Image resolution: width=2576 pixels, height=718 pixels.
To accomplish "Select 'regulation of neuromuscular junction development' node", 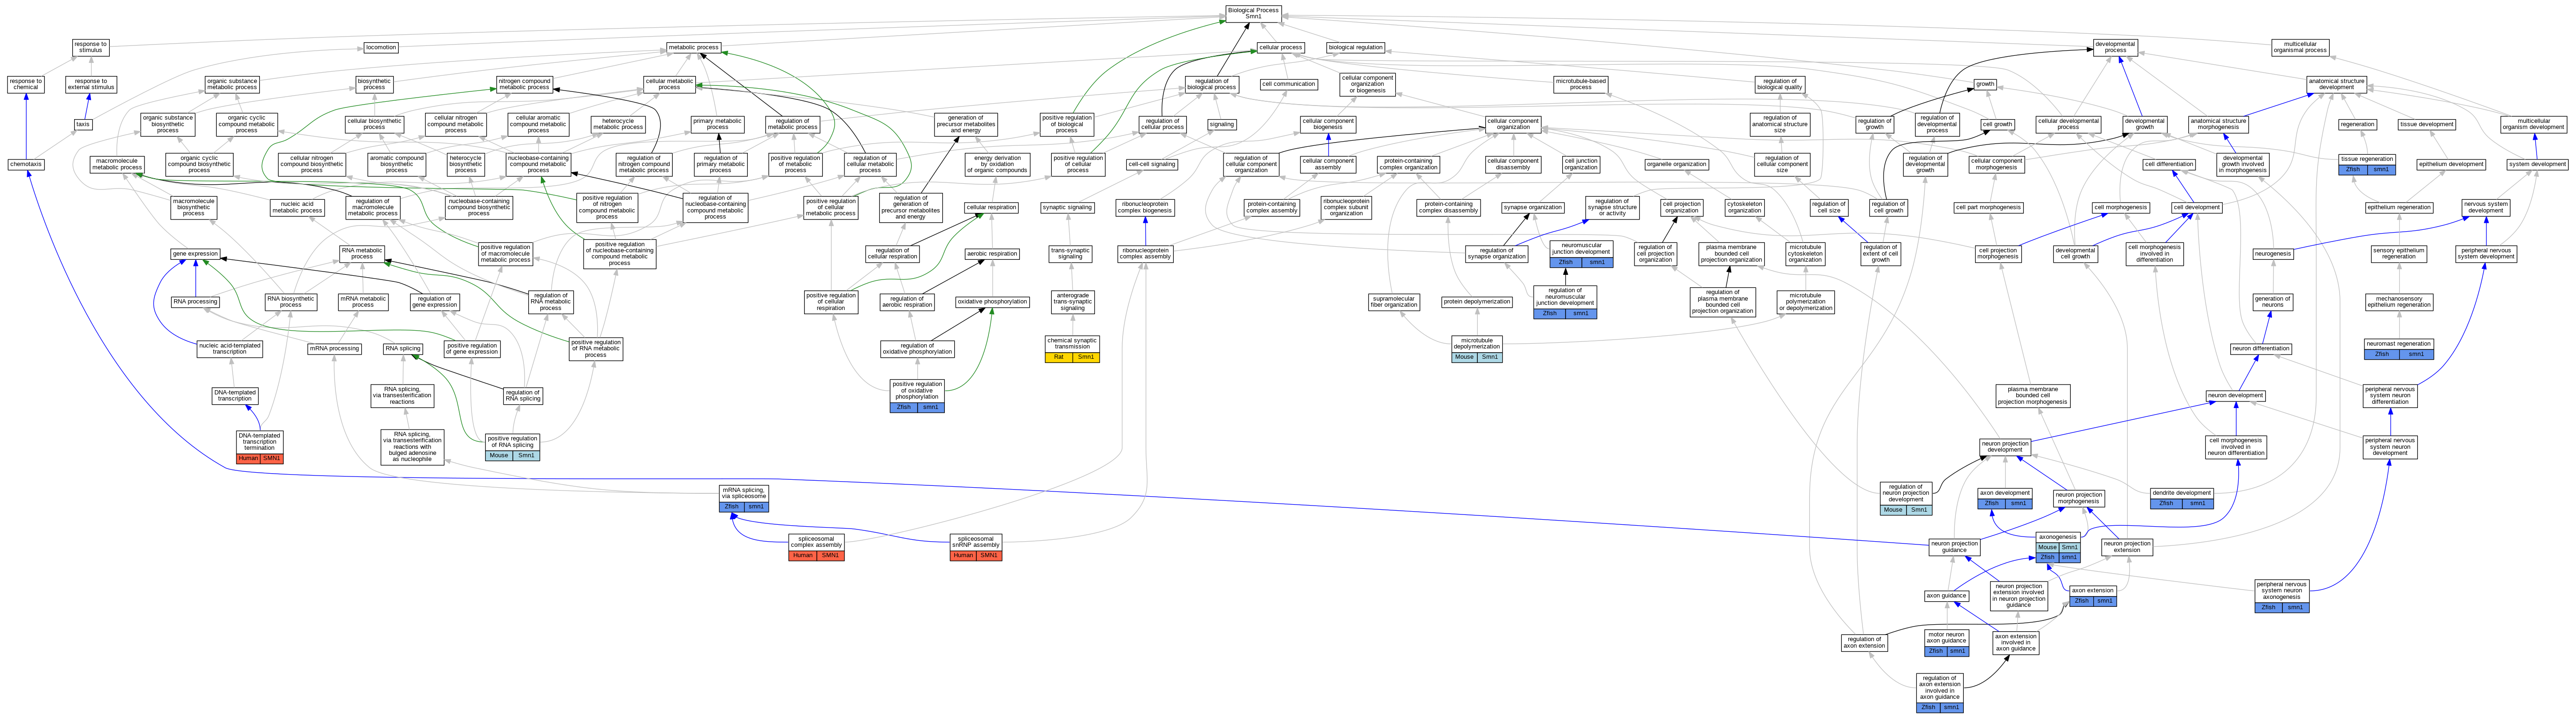I will pyautogui.click(x=1565, y=302).
